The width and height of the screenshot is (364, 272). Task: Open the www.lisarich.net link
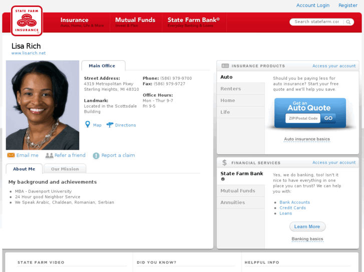pos(29,53)
